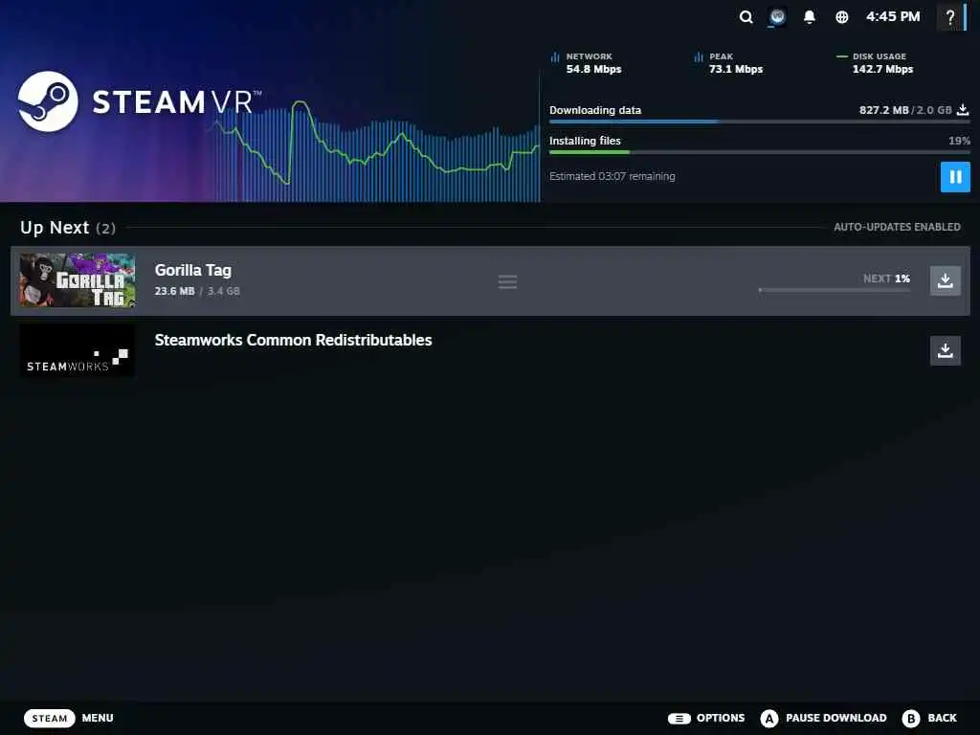Open the notifications bell

pyautogui.click(x=810, y=17)
